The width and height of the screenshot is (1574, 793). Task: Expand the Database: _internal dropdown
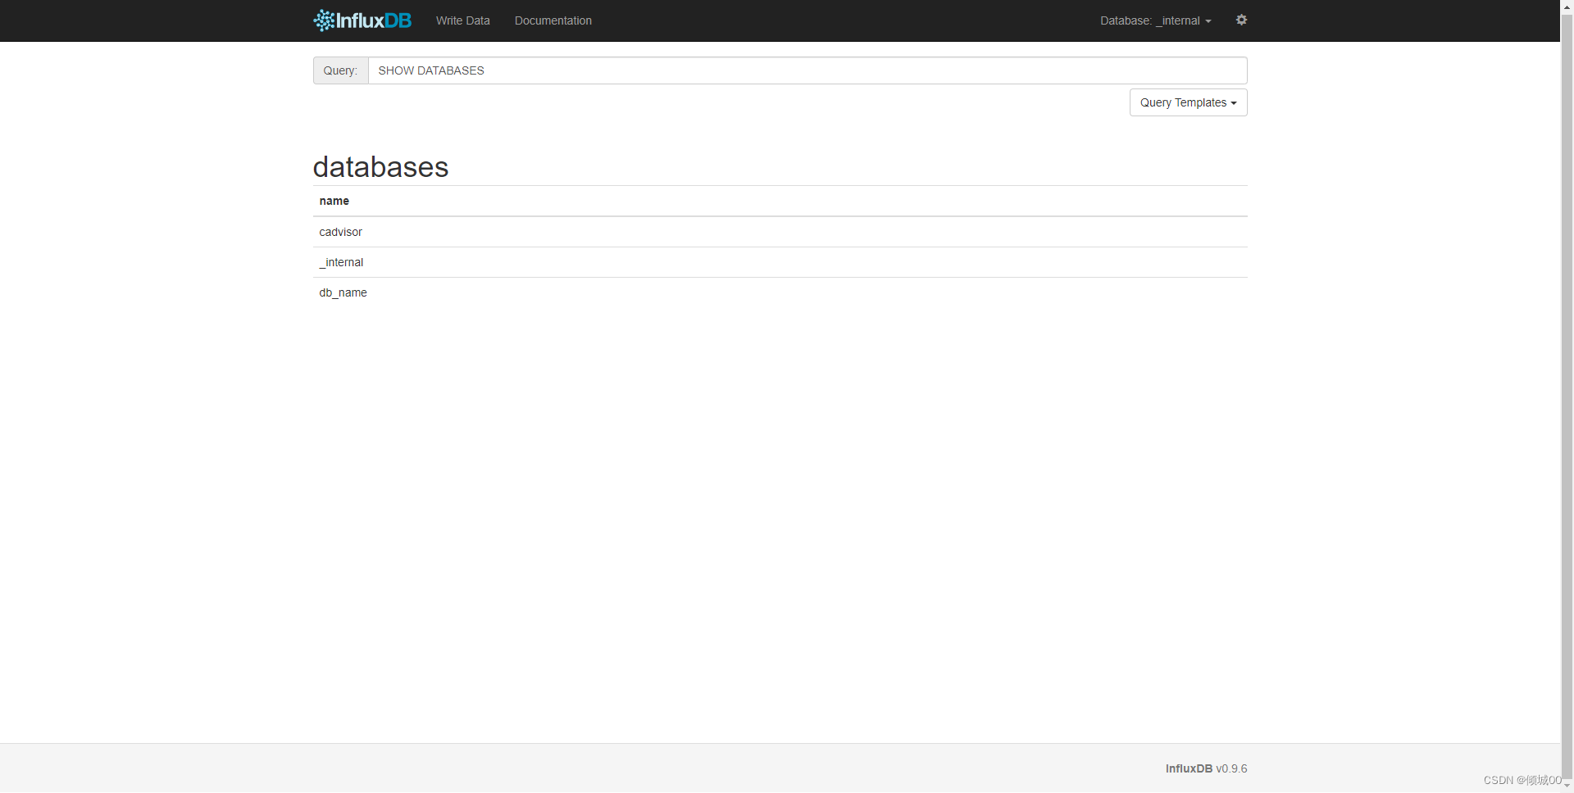(x=1155, y=20)
